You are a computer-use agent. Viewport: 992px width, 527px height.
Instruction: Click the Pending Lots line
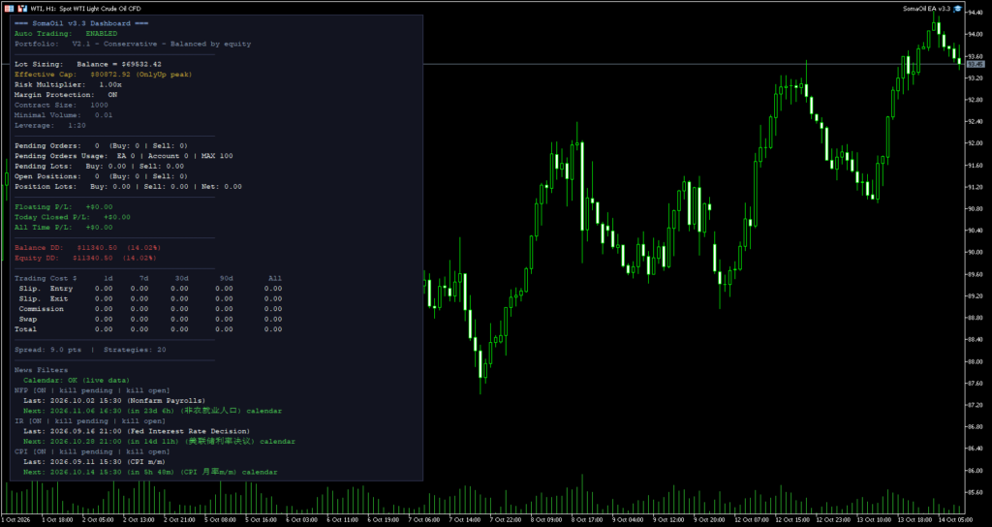tap(100, 166)
